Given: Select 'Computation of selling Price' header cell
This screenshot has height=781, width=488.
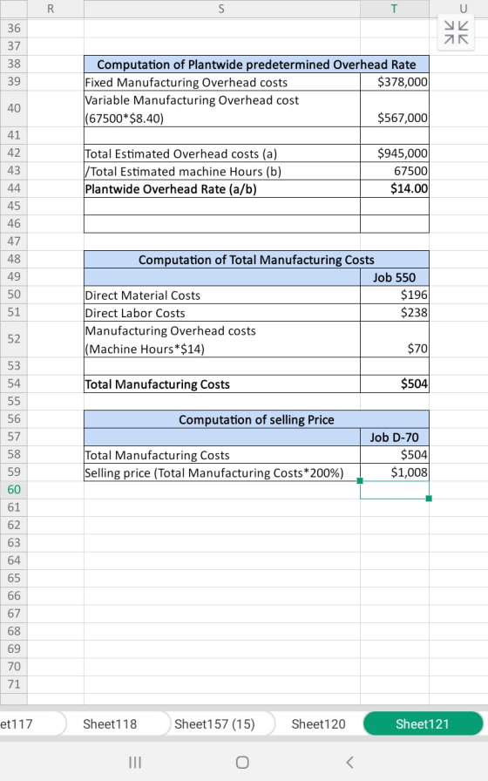Looking at the screenshot, I should pos(256,419).
